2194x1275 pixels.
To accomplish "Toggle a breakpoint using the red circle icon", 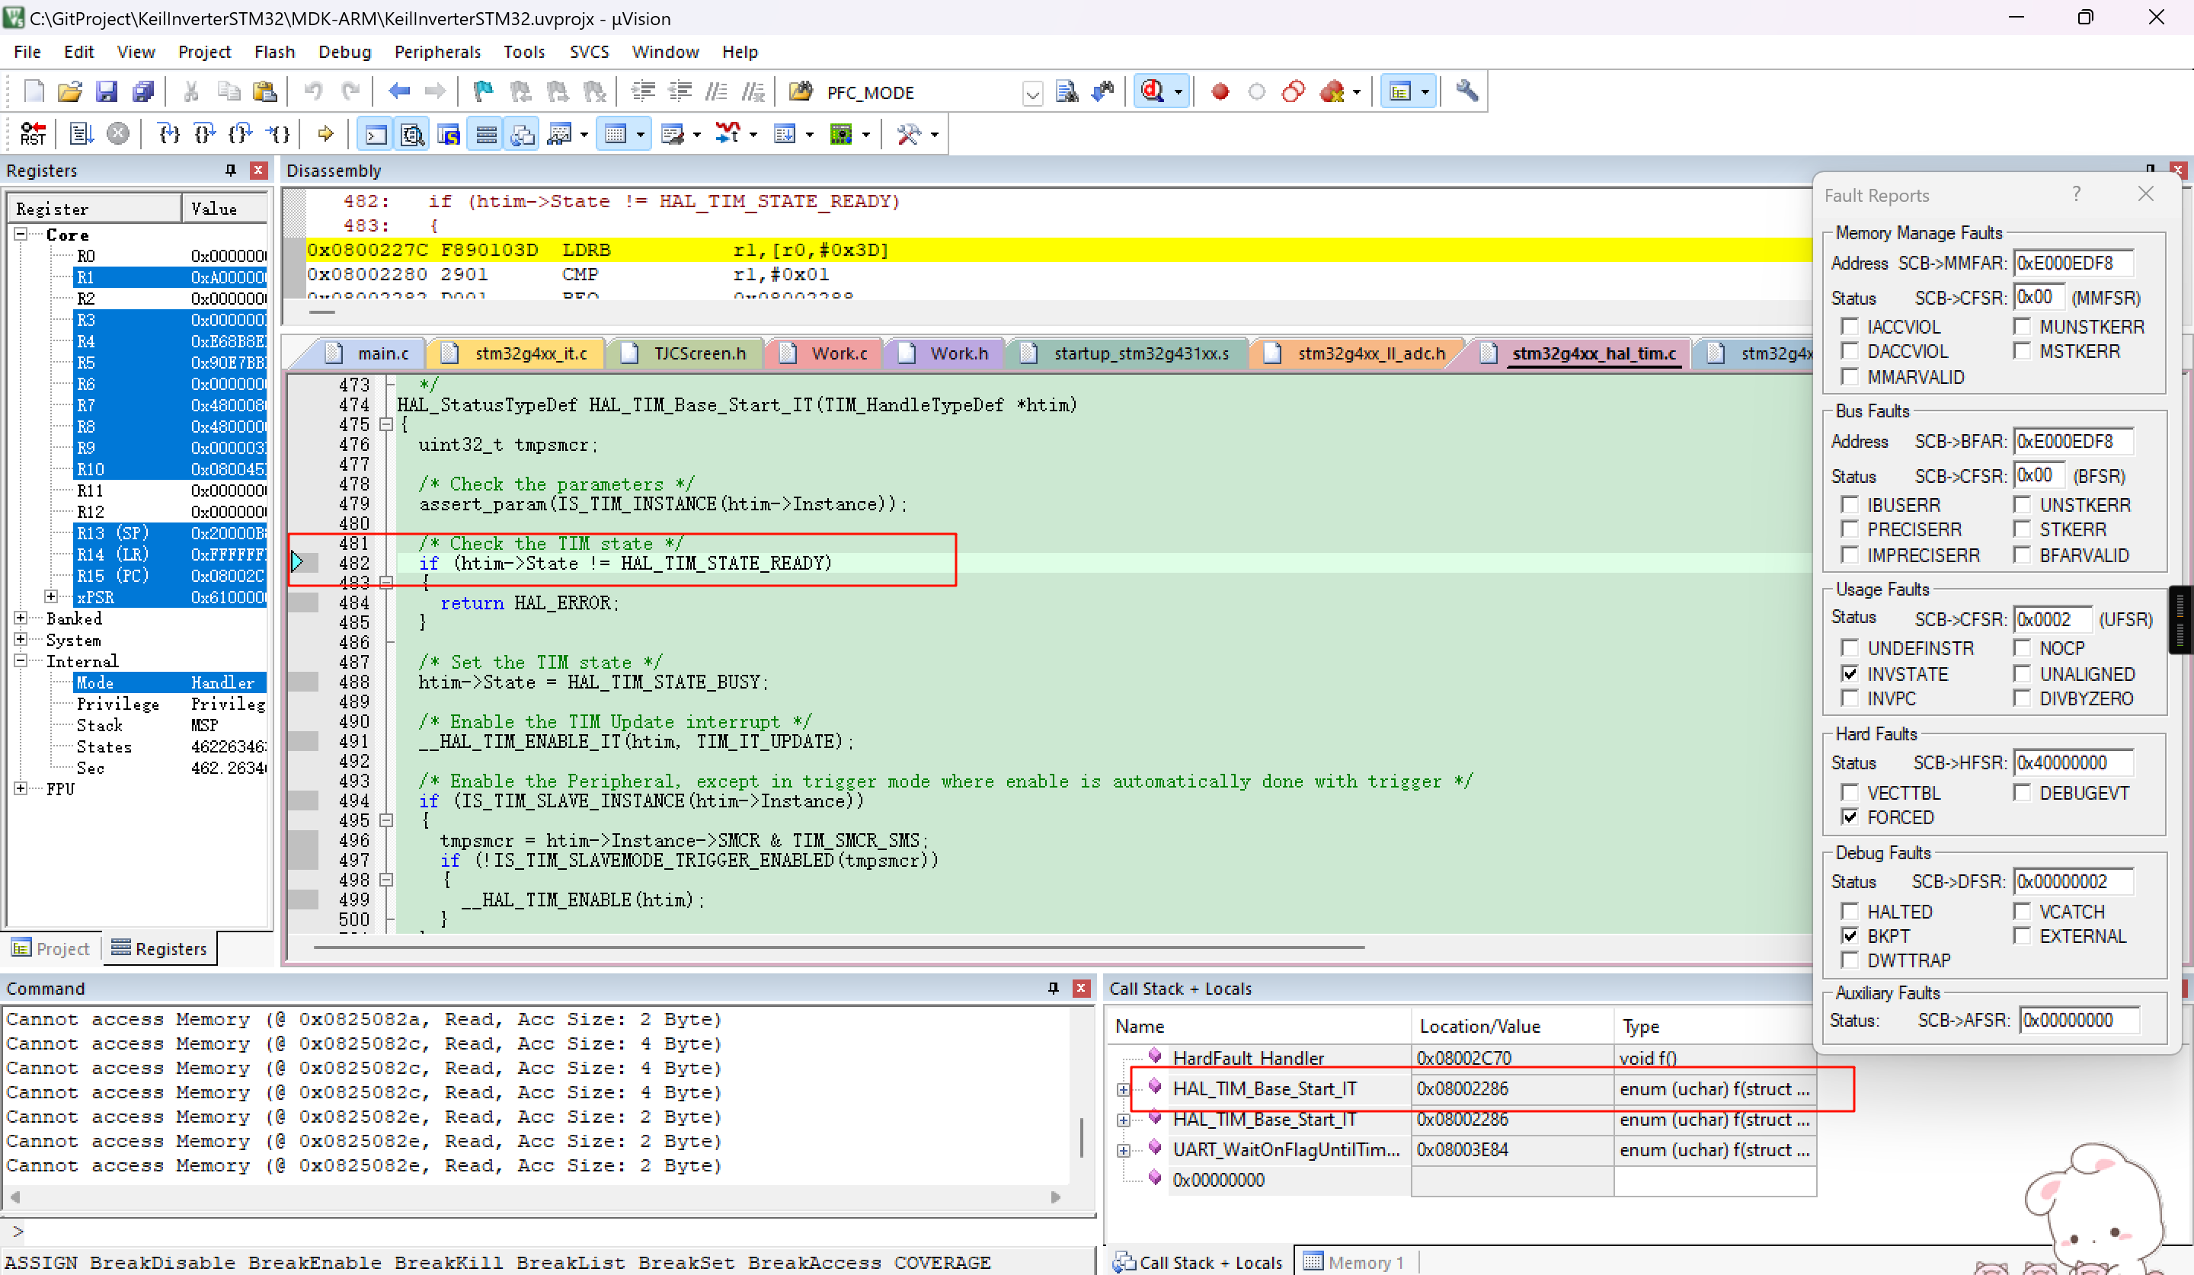I will pos(1220,91).
